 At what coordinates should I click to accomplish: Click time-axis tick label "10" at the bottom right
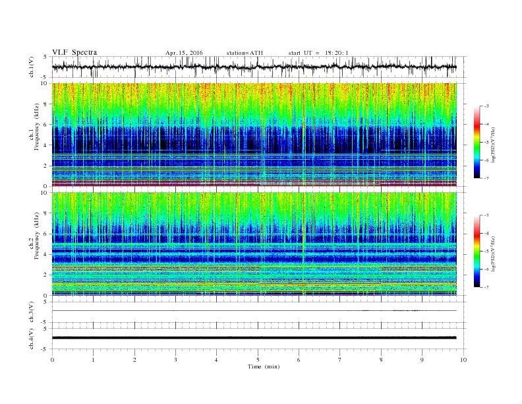[x=463, y=360]
